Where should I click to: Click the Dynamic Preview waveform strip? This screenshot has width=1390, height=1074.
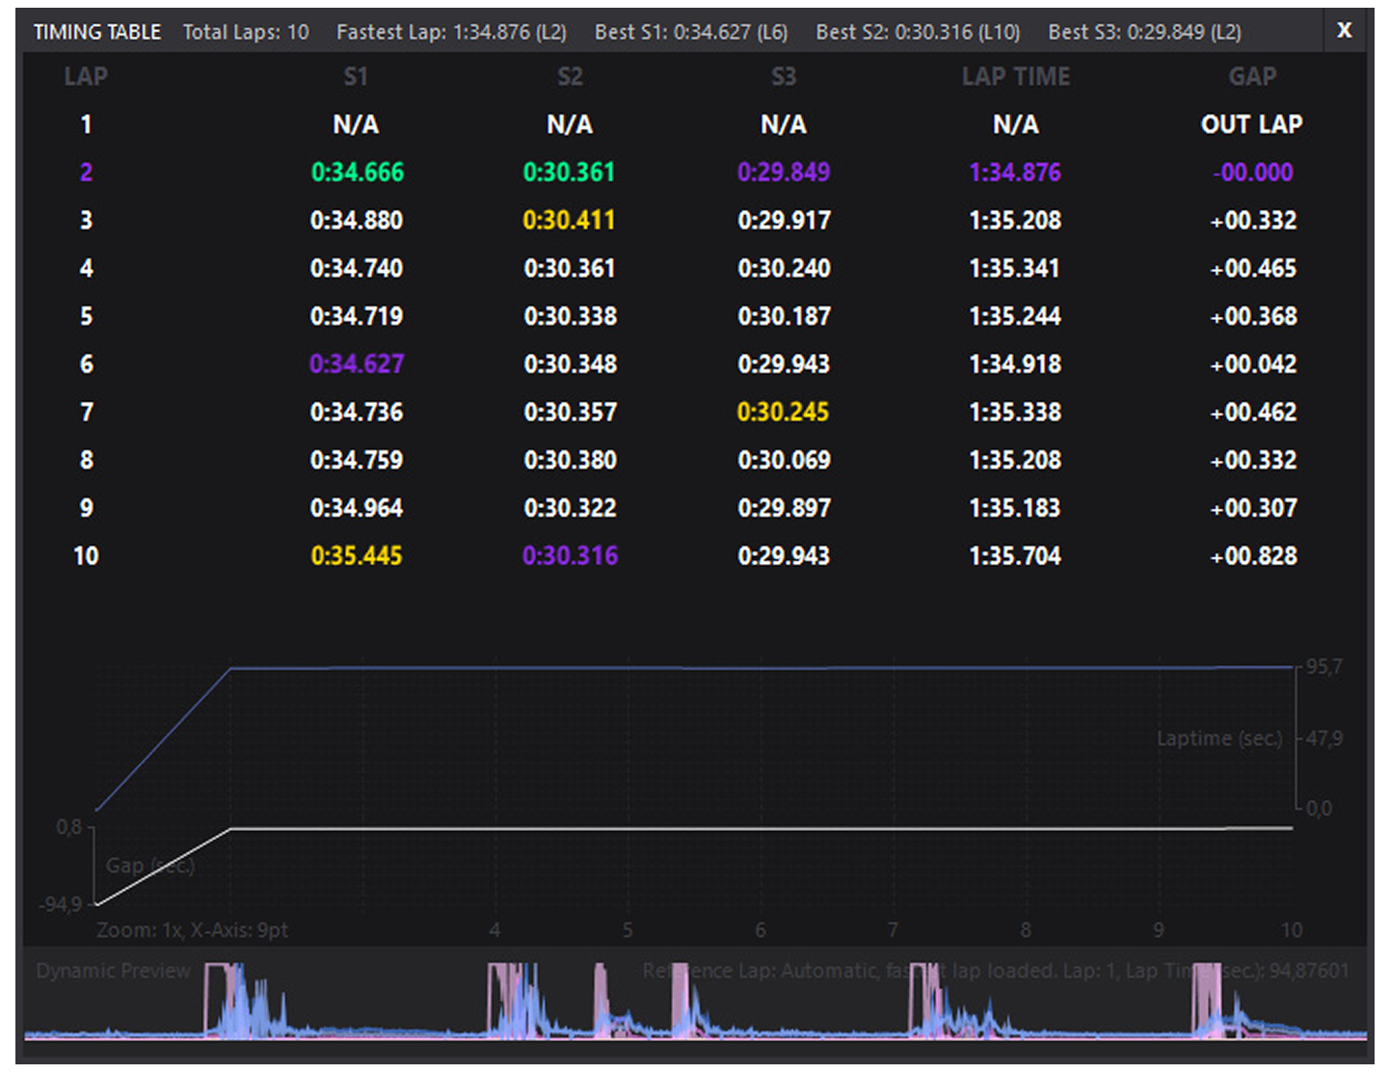pos(694,1007)
